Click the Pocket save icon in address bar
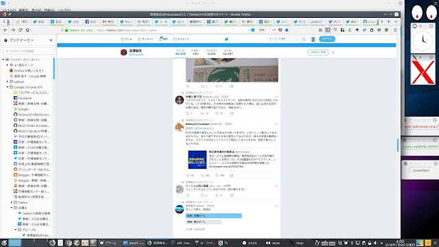 pyautogui.click(x=281, y=30)
